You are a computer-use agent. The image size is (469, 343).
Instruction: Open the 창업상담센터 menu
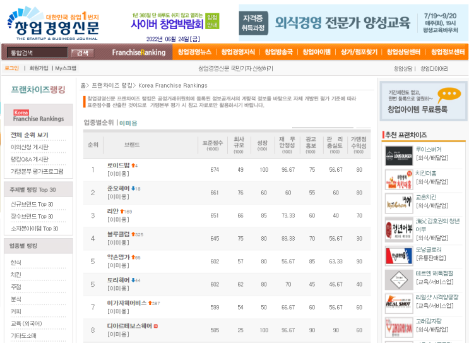tap(403, 52)
